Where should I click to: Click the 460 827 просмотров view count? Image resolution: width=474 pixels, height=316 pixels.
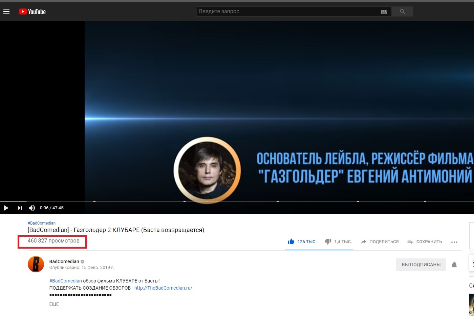point(53,241)
